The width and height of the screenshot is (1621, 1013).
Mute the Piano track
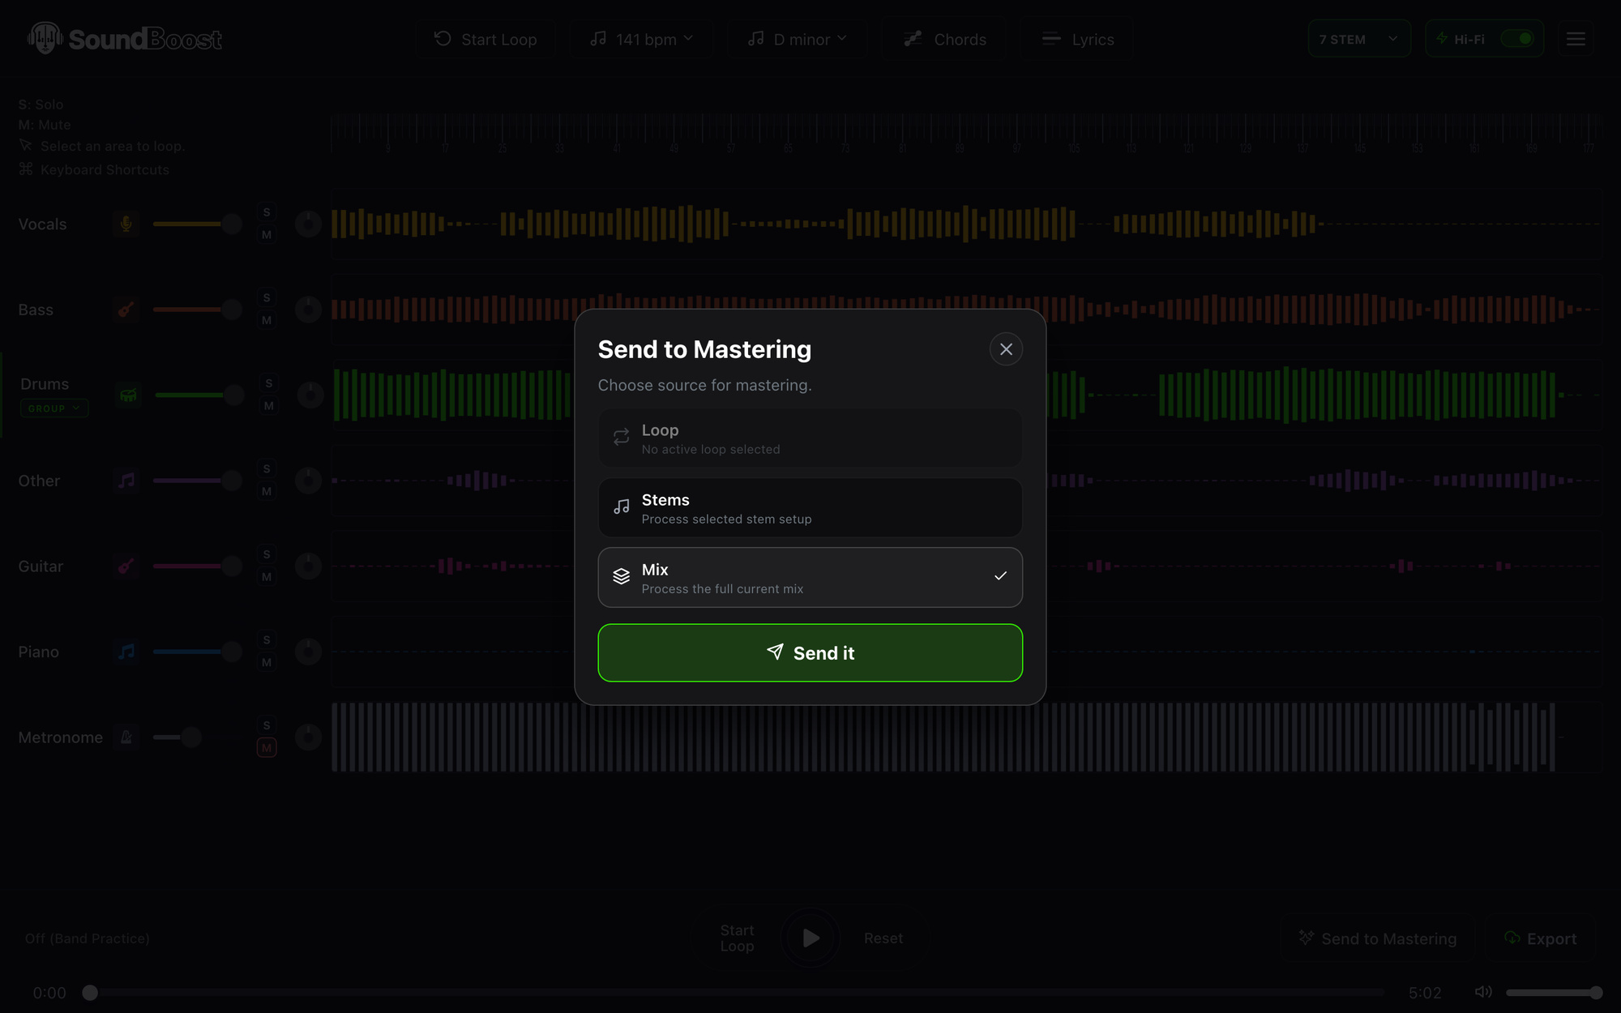pos(267,663)
